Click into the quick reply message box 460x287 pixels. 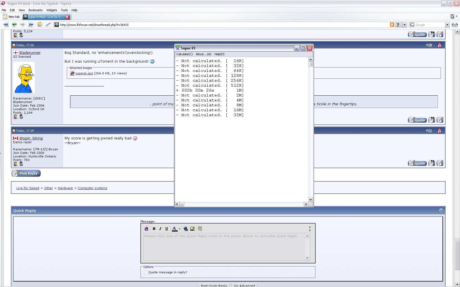point(224,247)
